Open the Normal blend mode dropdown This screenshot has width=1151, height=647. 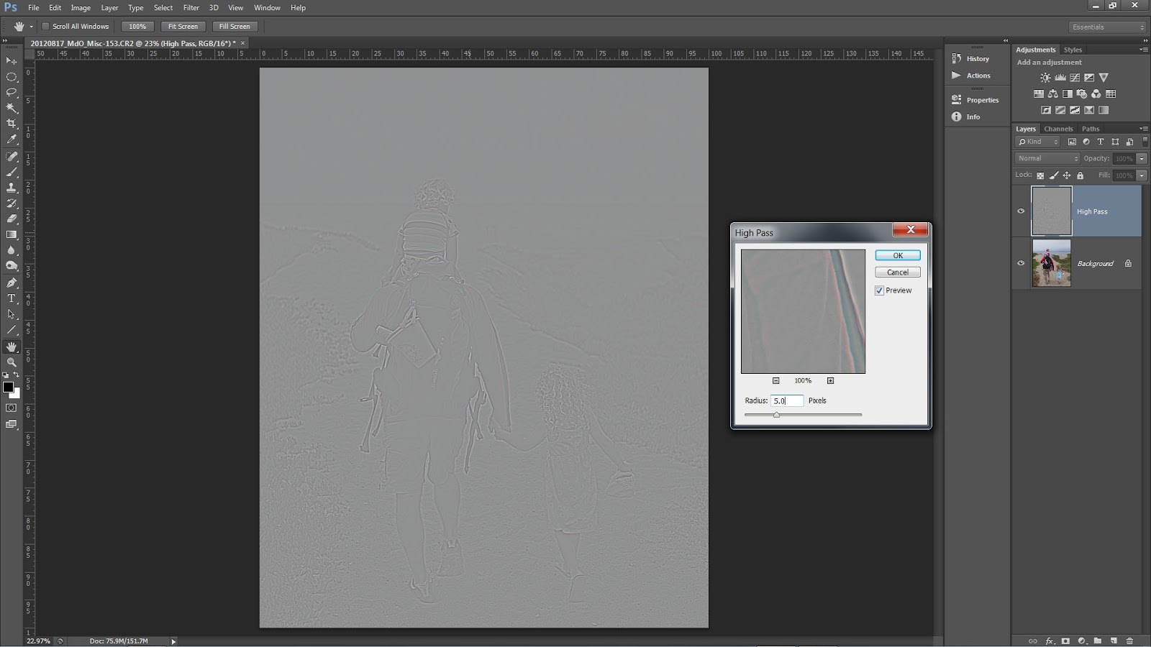coord(1047,158)
